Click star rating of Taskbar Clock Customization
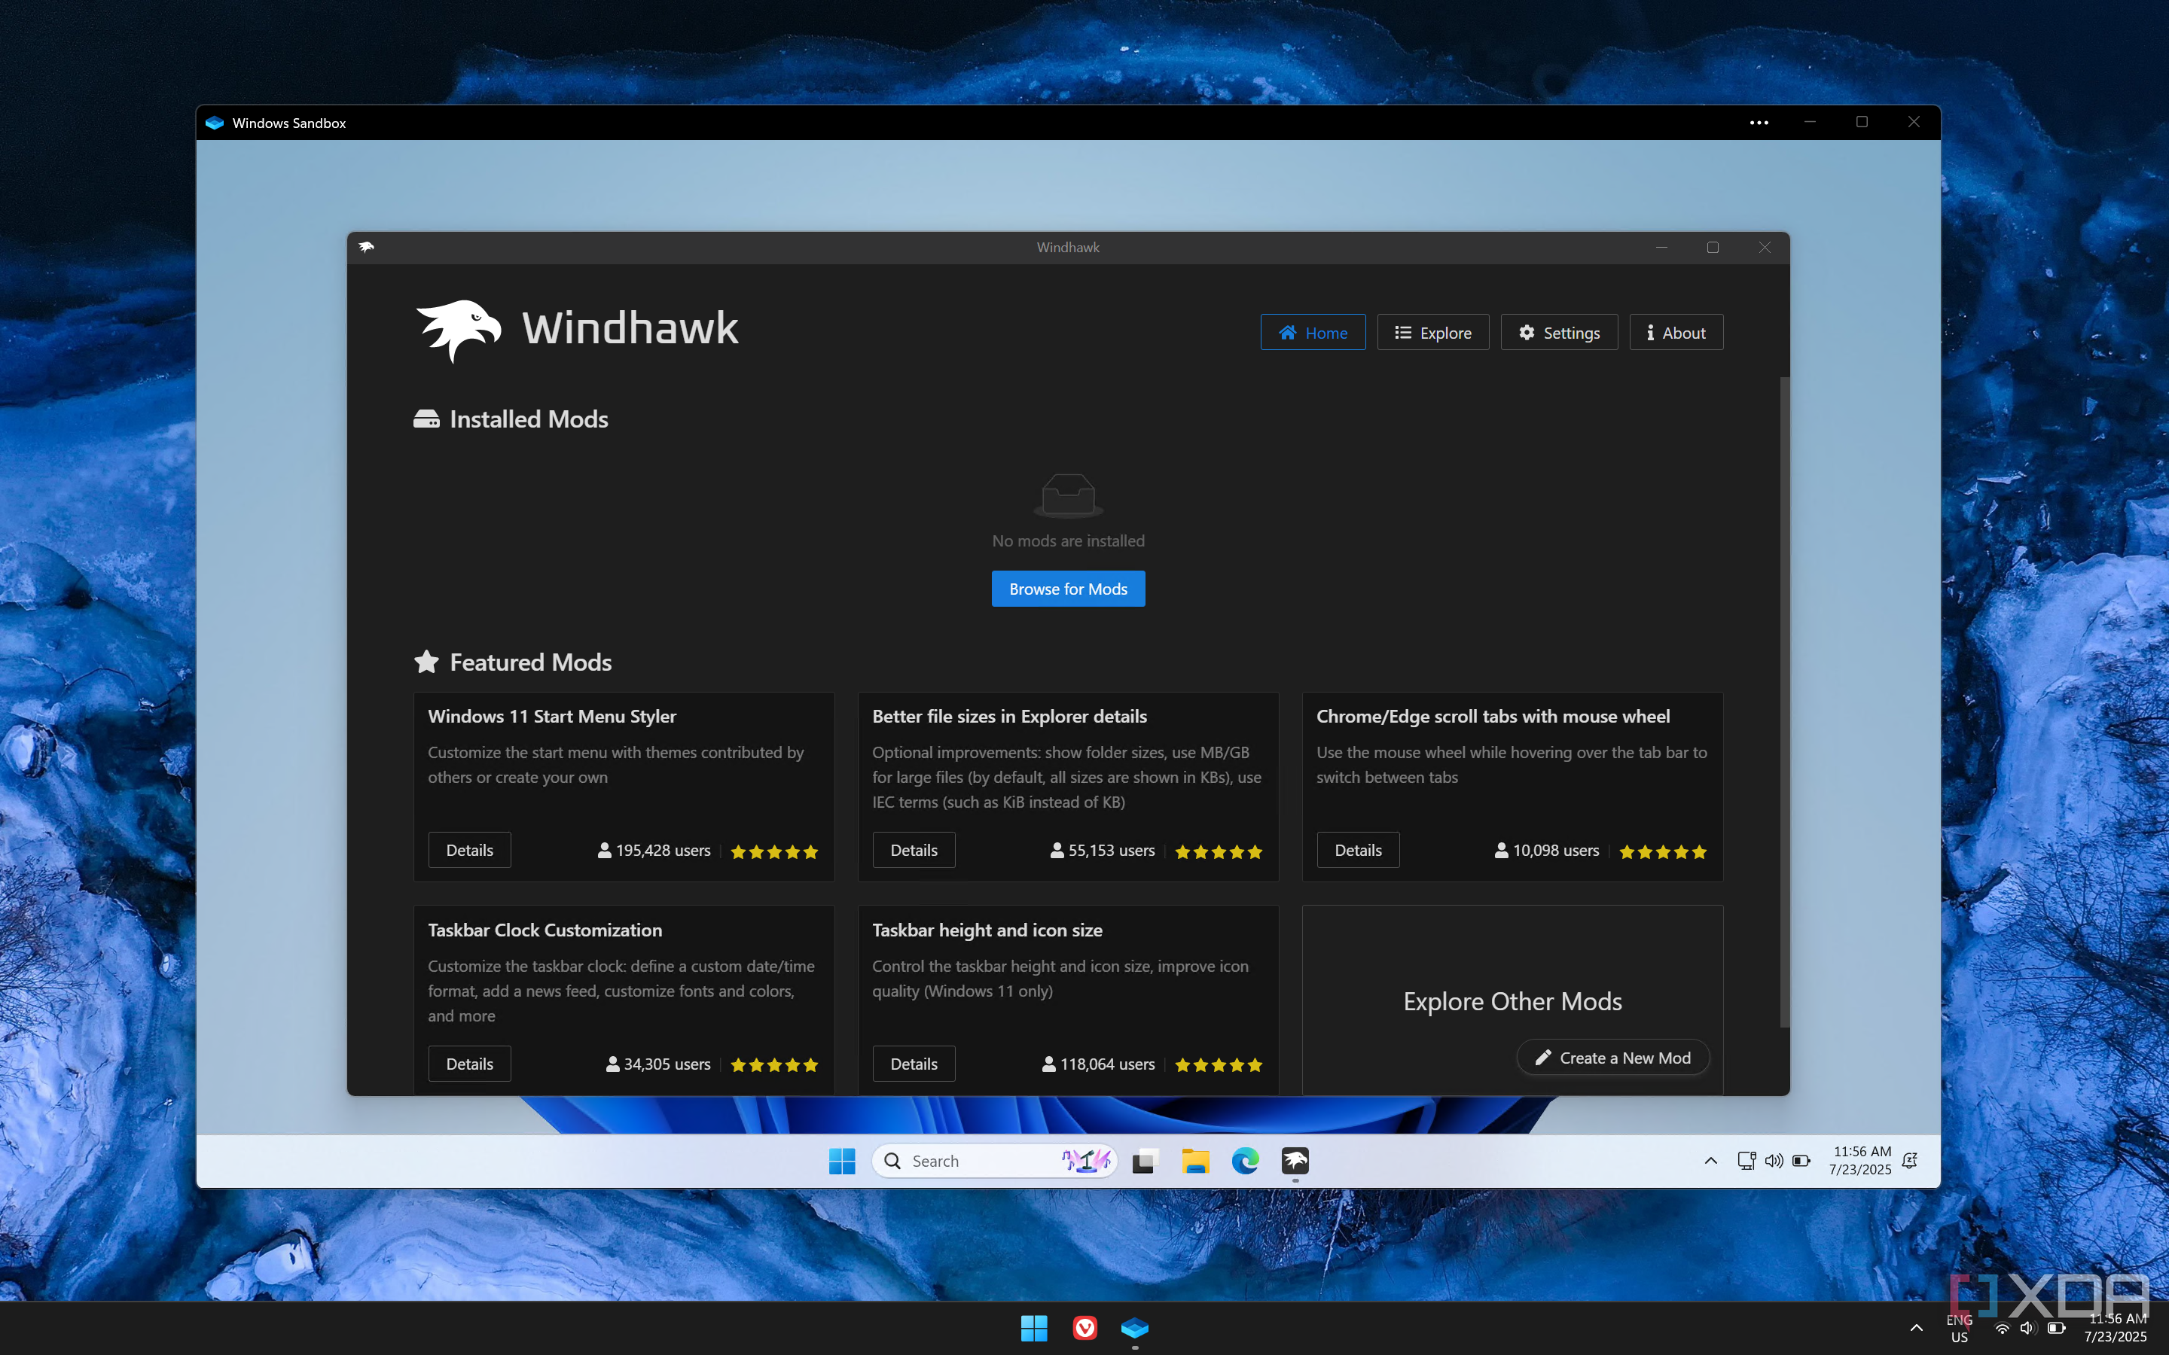Screen dimensions: 2169x1355 pyautogui.click(x=774, y=1064)
